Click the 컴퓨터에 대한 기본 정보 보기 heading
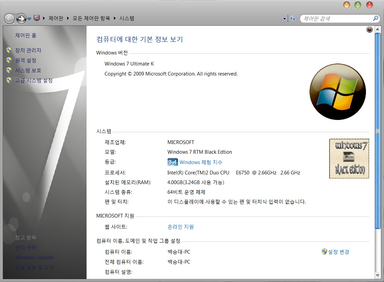This screenshot has height=282, width=384. point(140,39)
